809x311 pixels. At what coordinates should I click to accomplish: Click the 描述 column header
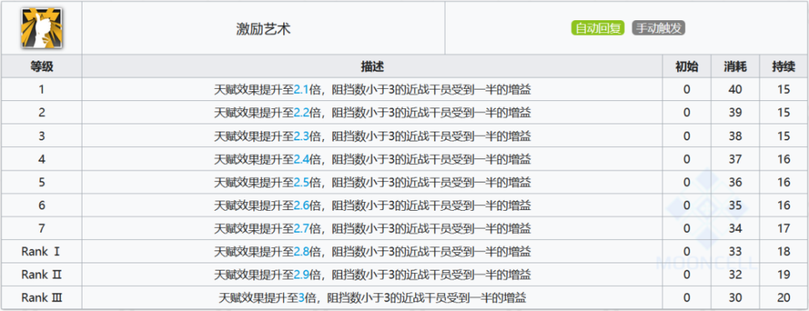[372, 66]
